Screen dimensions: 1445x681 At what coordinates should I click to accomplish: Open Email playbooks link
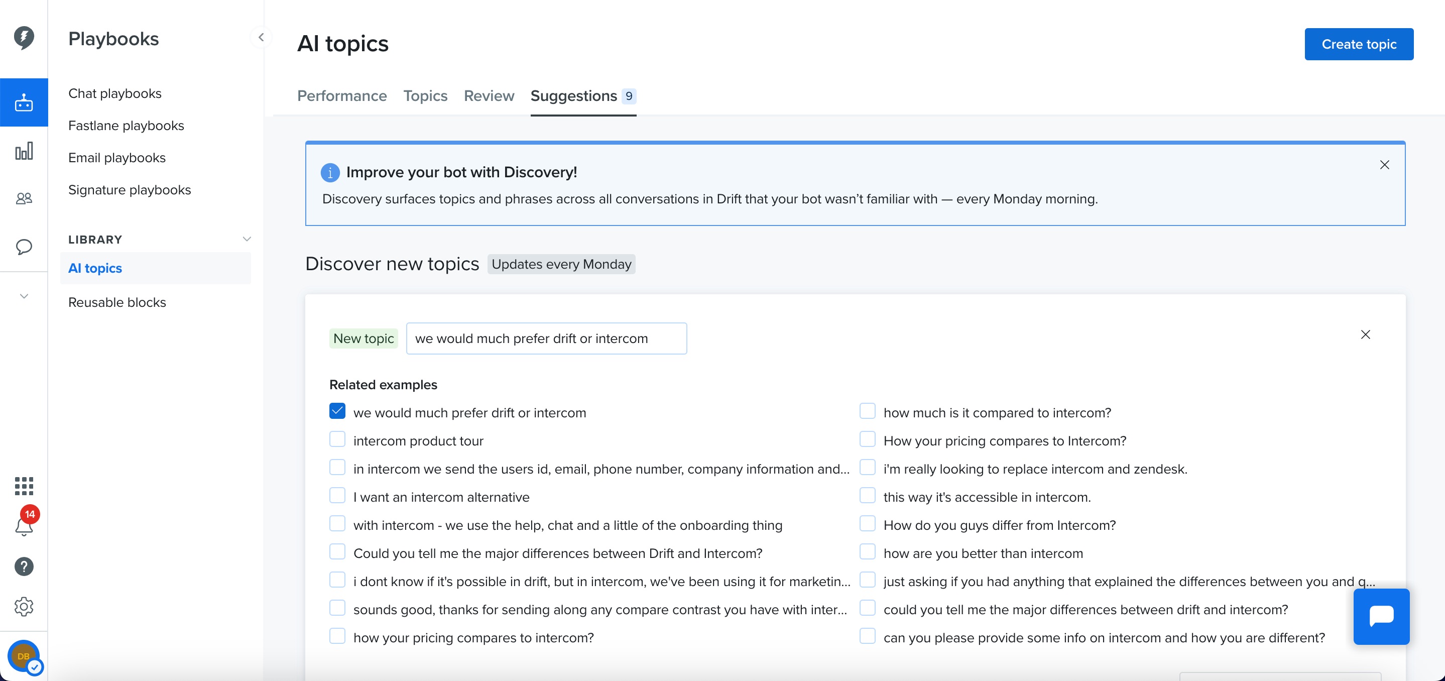(x=116, y=158)
